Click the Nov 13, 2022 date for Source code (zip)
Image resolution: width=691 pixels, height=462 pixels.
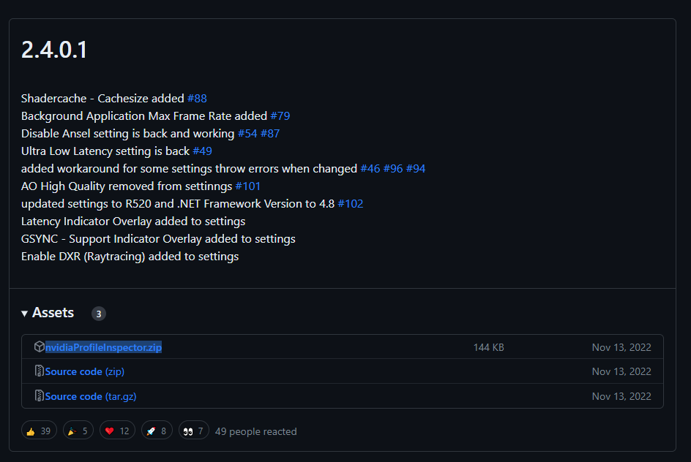(x=621, y=371)
